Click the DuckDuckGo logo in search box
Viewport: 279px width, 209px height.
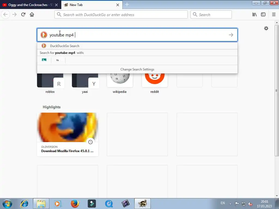[x=44, y=35]
